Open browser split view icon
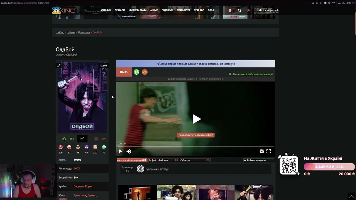The image size is (356, 200). tap(309, 3)
